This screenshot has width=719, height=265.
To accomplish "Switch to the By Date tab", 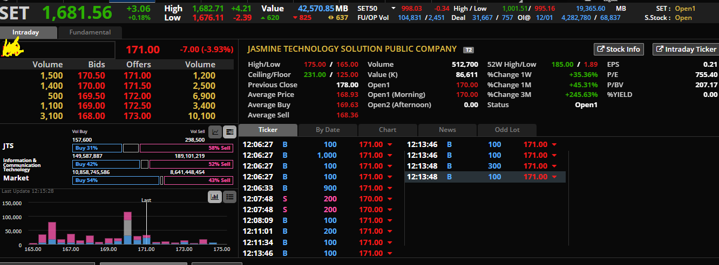I will click(x=328, y=130).
